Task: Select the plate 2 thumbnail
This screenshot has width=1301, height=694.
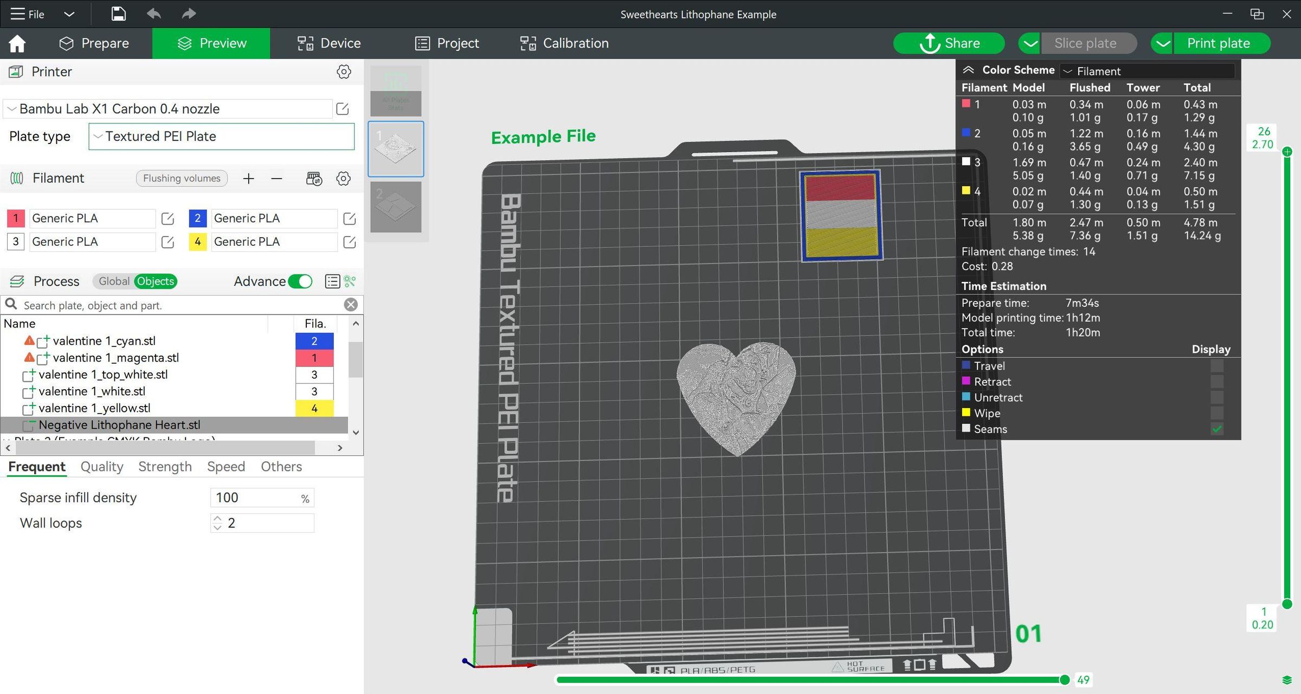Action: pyautogui.click(x=395, y=206)
